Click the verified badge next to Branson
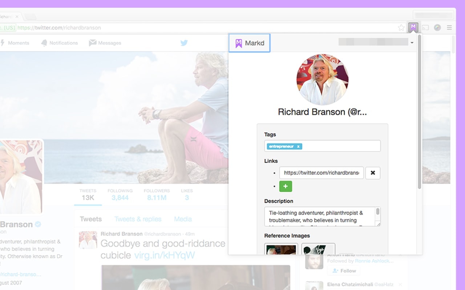The height and width of the screenshot is (290, 465). [38, 224]
